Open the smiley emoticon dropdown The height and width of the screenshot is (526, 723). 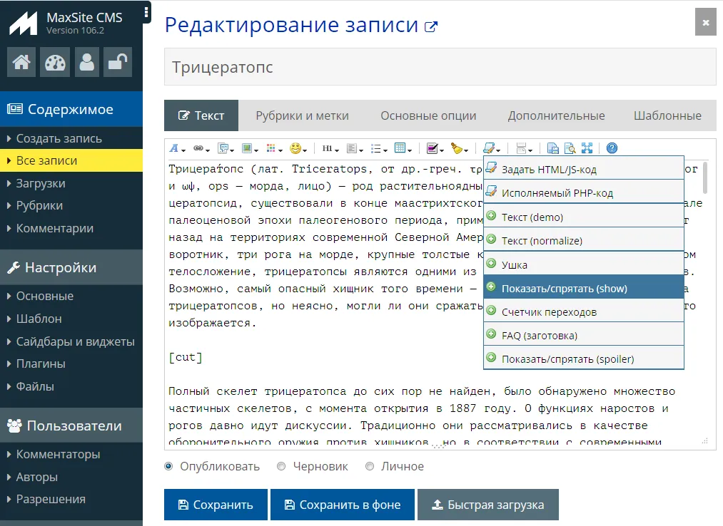click(x=298, y=148)
